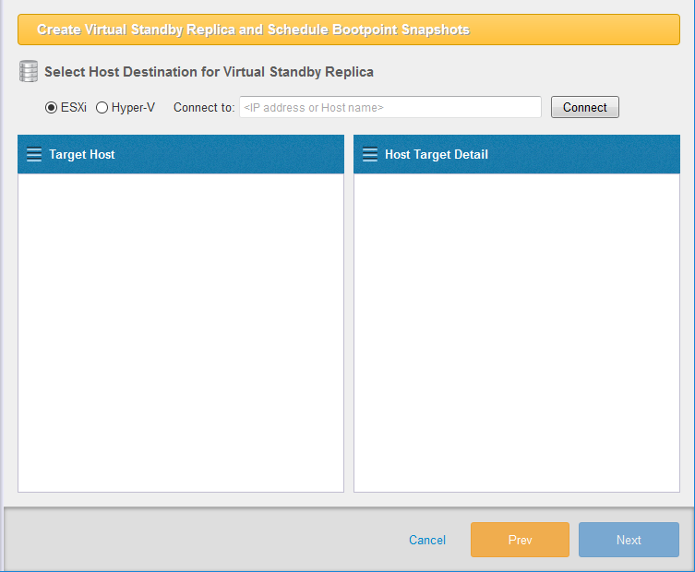Click the Cancel link
Viewport: 695px width, 572px height.
[427, 540]
